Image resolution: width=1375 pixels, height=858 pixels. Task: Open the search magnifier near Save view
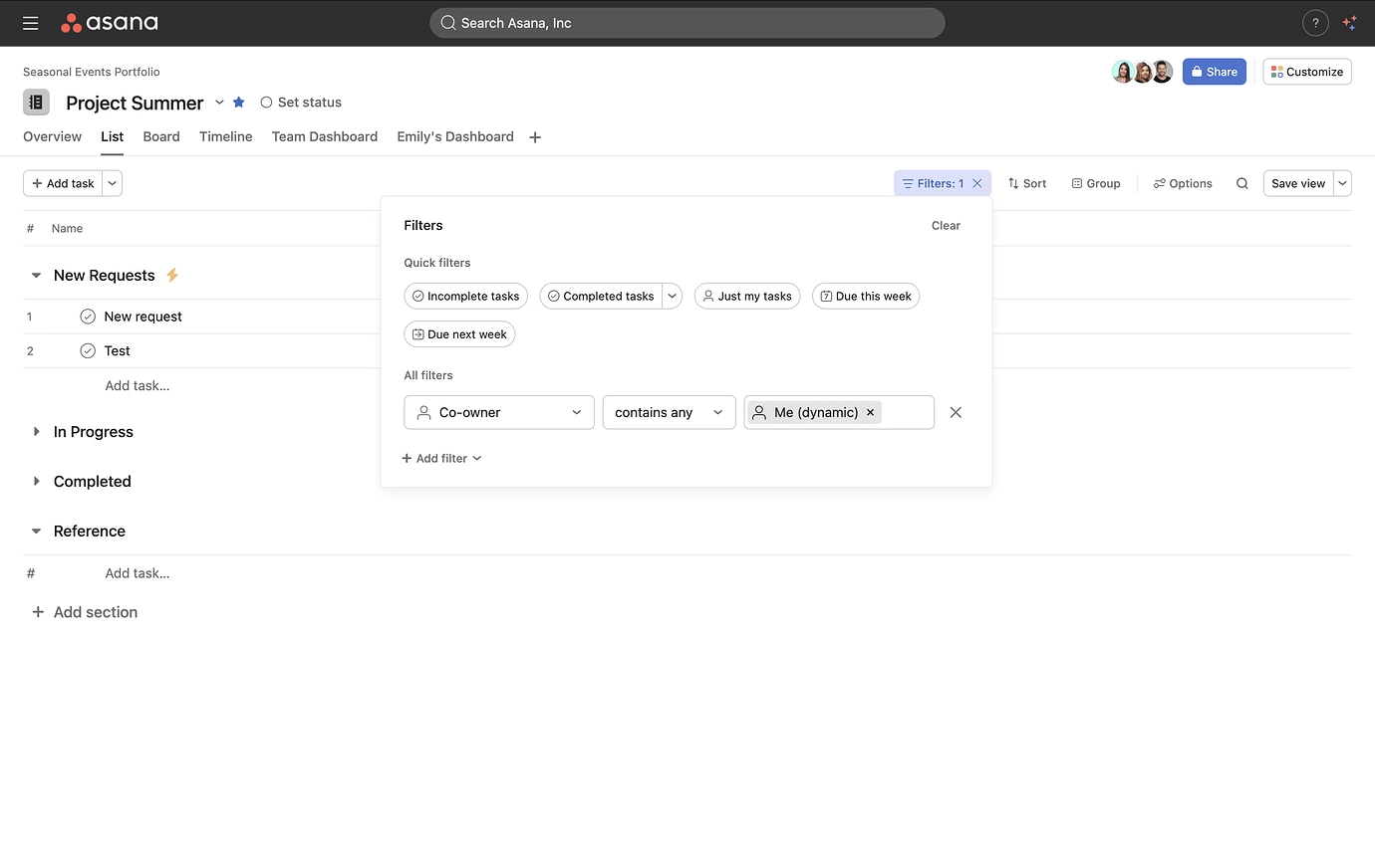point(1241,183)
